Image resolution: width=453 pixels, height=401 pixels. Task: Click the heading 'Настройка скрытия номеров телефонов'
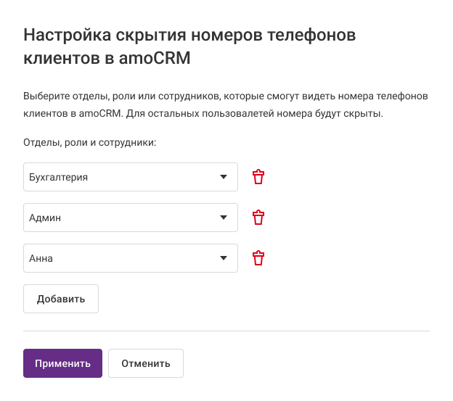191,35
